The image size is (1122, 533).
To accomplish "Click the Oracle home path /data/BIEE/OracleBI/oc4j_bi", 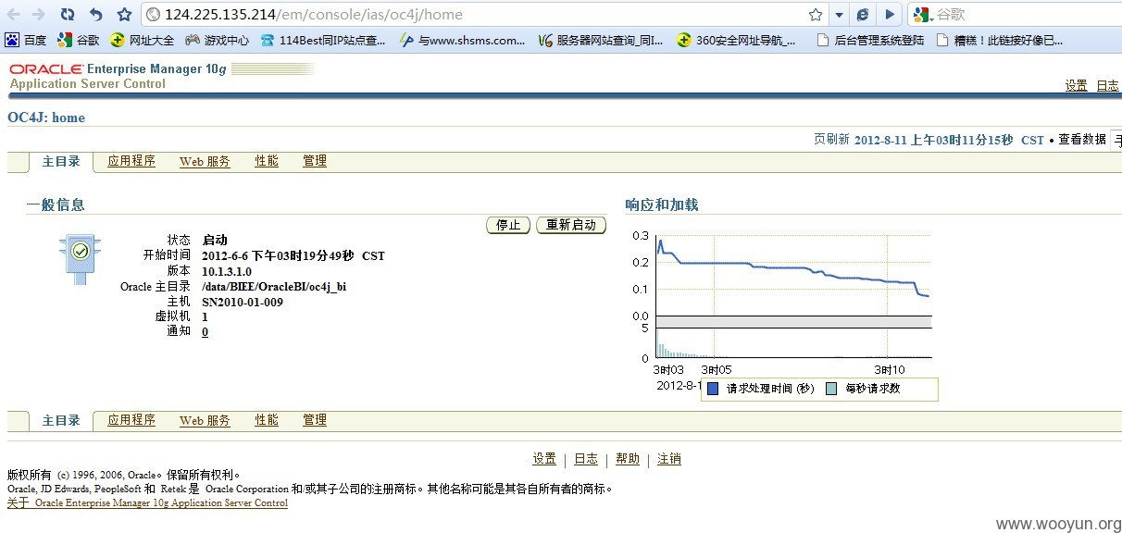I will click(x=274, y=286).
